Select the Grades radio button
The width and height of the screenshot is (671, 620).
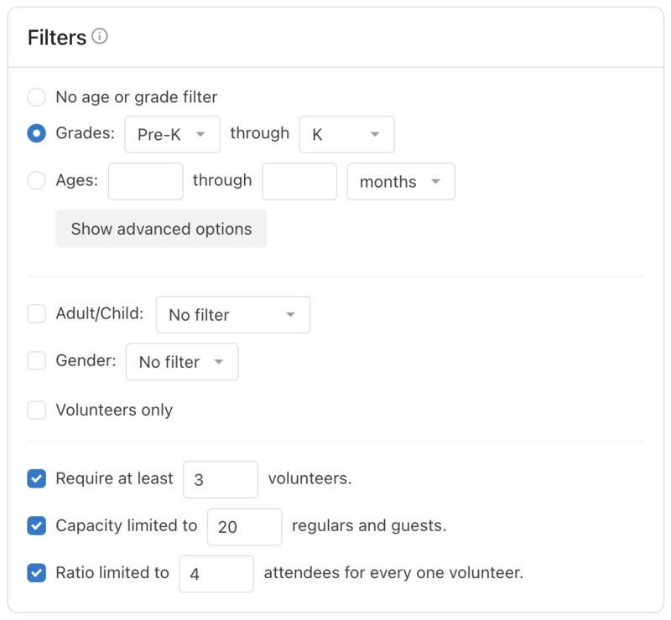point(37,133)
